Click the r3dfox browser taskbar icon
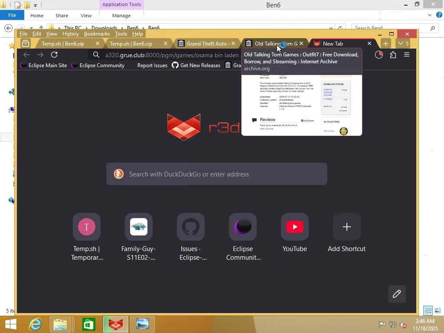The image size is (444, 333). (x=115, y=324)
